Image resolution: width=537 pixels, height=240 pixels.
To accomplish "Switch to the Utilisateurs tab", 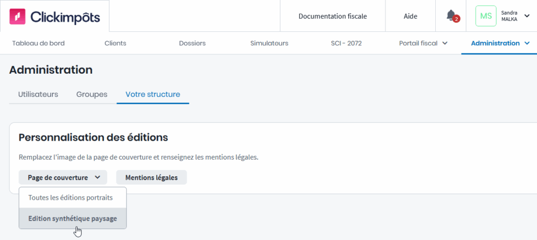I will 38,95.
